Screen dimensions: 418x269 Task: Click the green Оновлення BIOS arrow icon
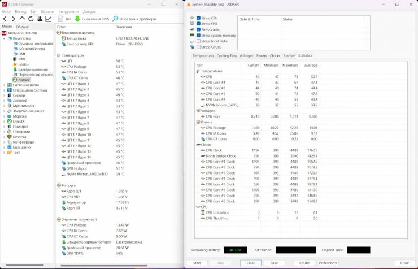tap(77, 19)
